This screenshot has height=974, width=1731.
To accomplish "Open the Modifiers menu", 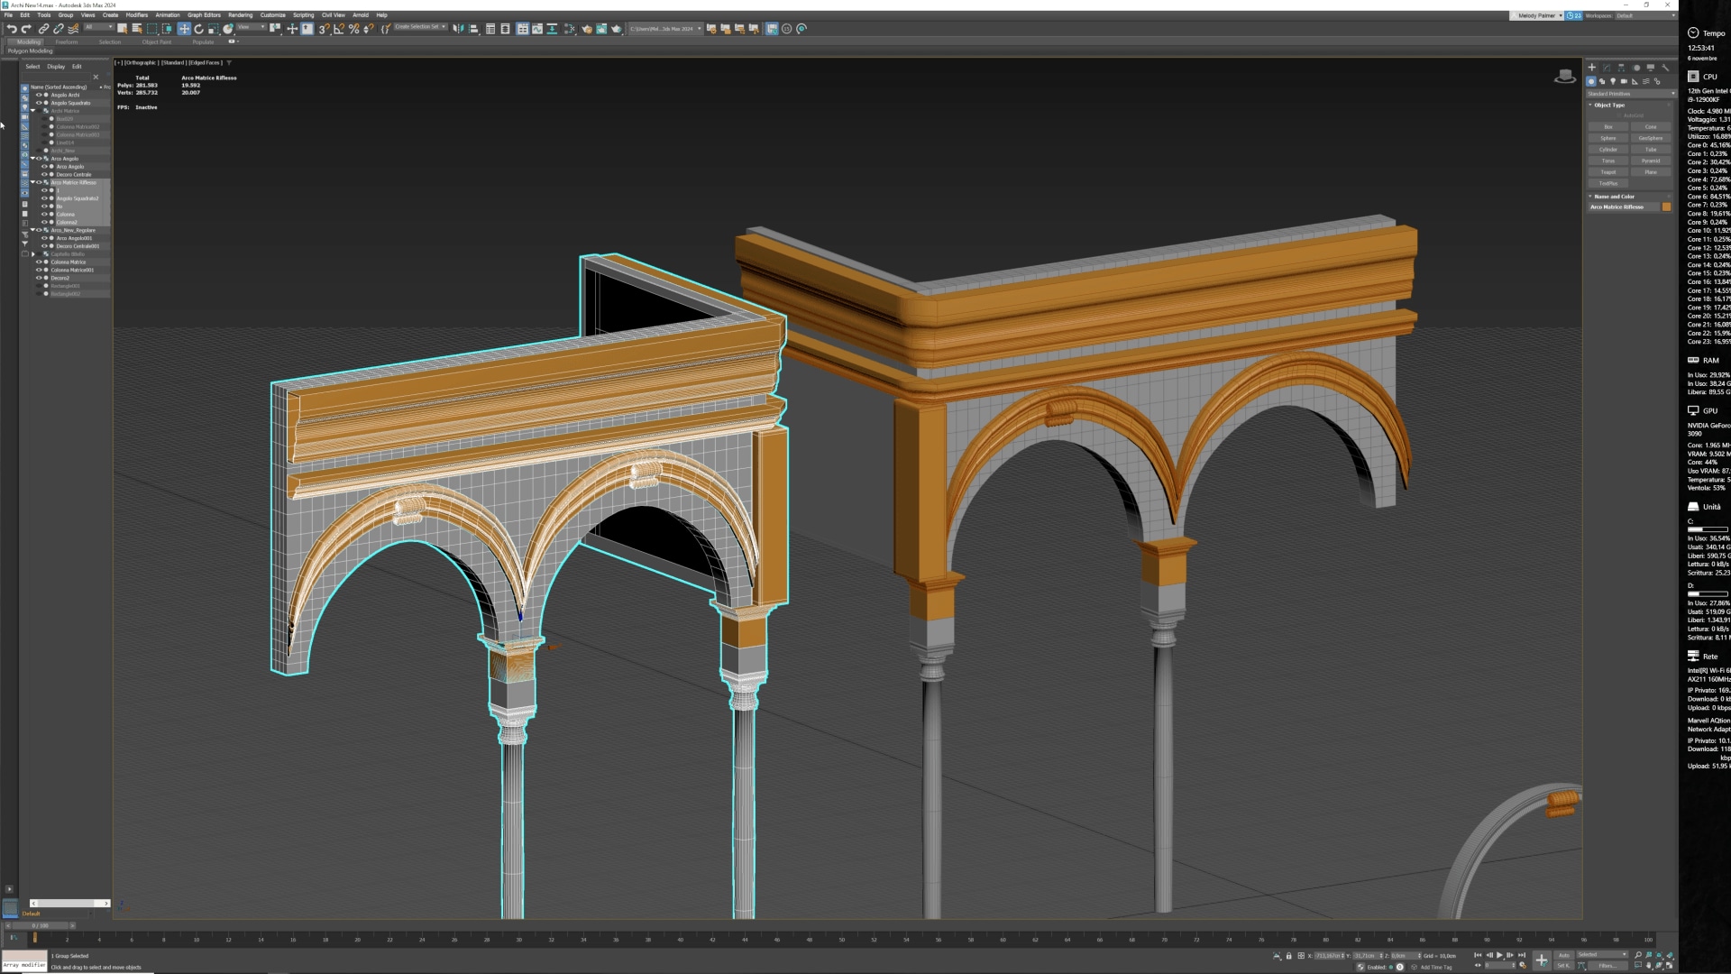I will point(136,15).
